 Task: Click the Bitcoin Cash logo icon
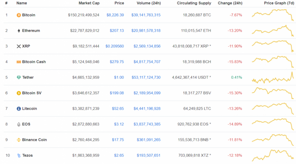tap(19, 62)
